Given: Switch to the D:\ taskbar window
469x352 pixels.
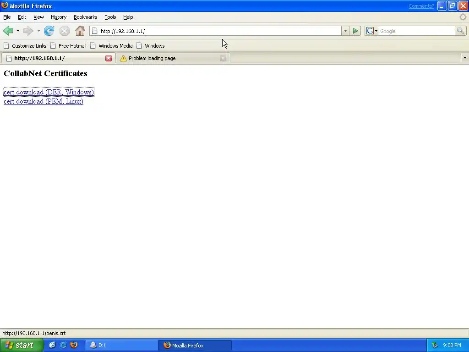Looking at the screenshot, I should (x=122, y=345).
